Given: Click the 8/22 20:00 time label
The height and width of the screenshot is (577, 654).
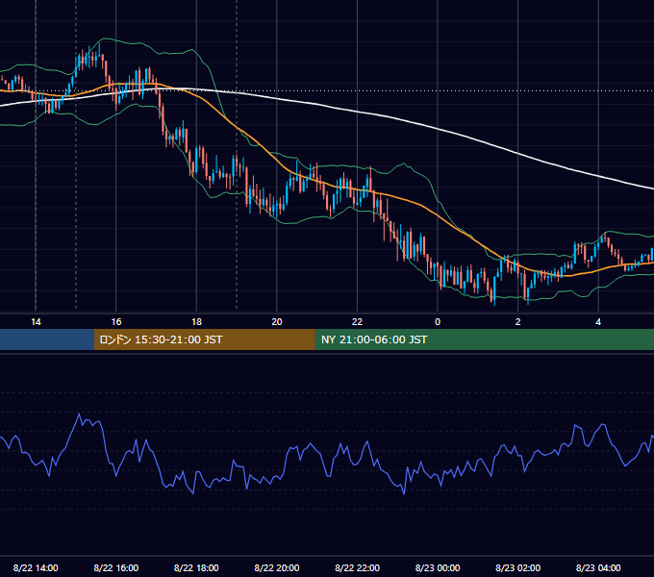Looking at the screenshot, I should [x=277, y=567].
